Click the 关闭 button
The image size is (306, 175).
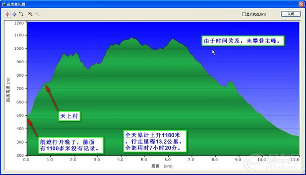coord(291,14)
